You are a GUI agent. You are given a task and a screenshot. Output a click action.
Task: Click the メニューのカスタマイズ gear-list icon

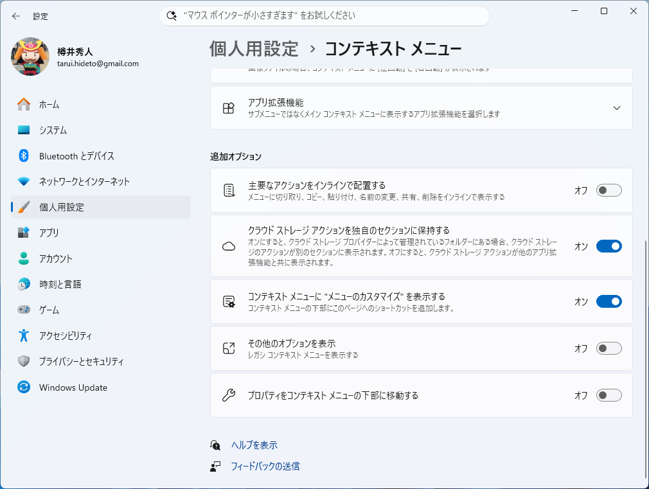tap(229, 302)
